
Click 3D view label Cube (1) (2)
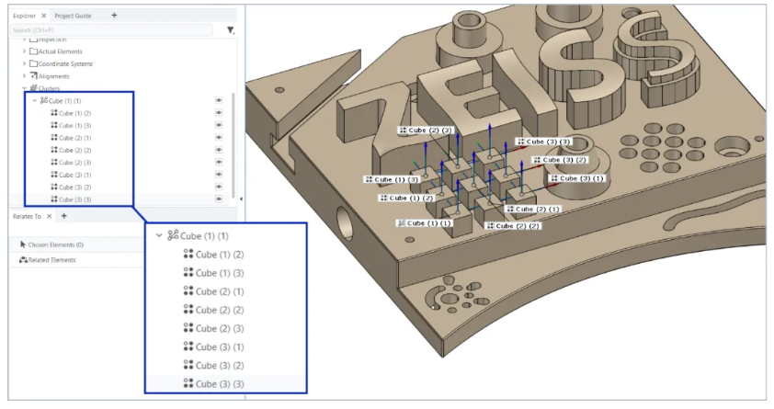(406, 198)
